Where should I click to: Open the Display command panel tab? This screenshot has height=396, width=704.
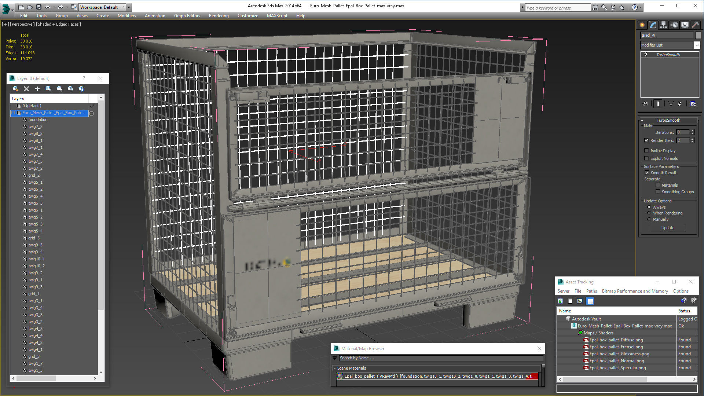685,25
